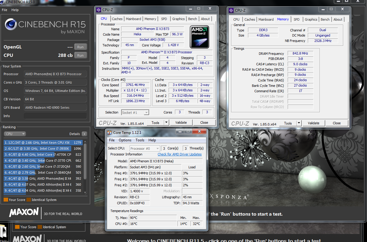
Task: Click the brown Identical System legend swatch in R15
Action: 29,200
